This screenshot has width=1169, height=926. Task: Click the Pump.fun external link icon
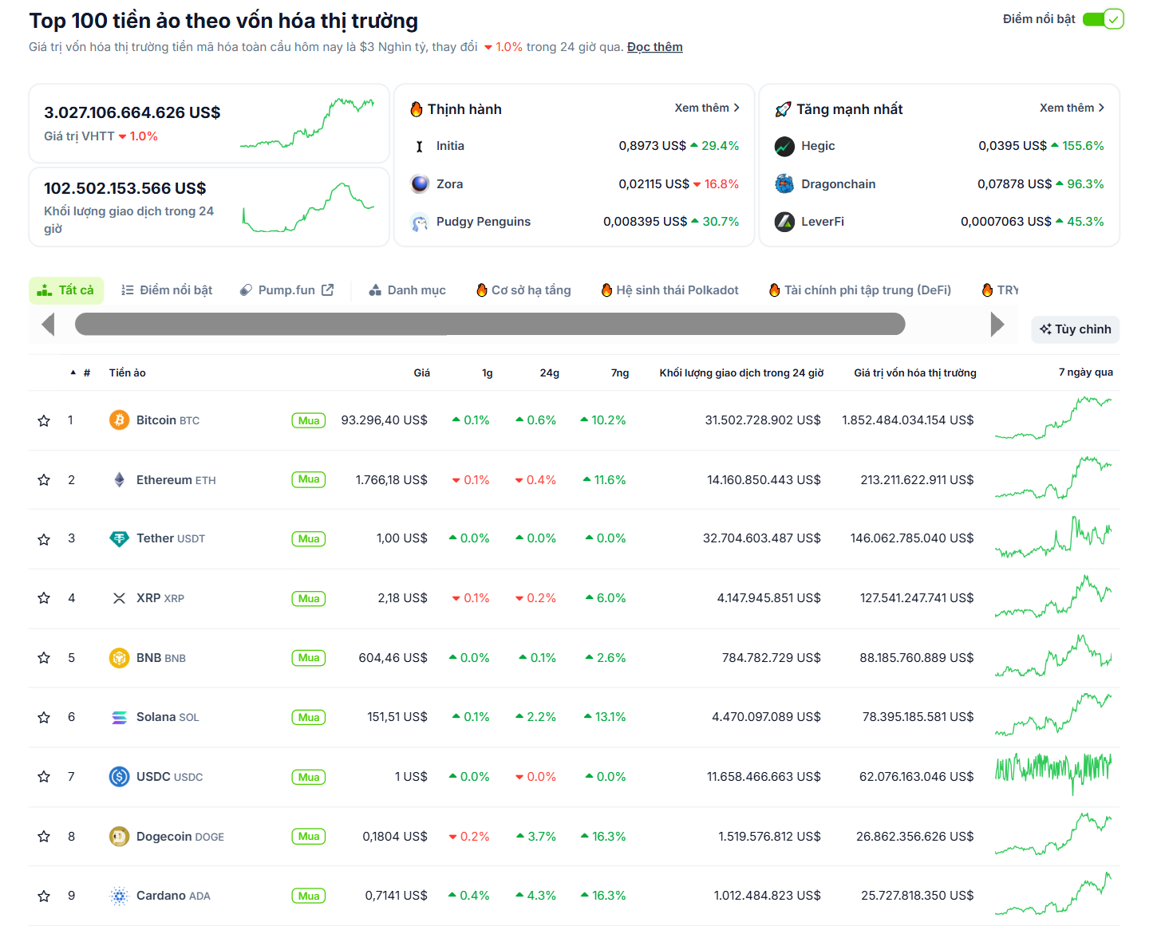[x=327, y=290]
